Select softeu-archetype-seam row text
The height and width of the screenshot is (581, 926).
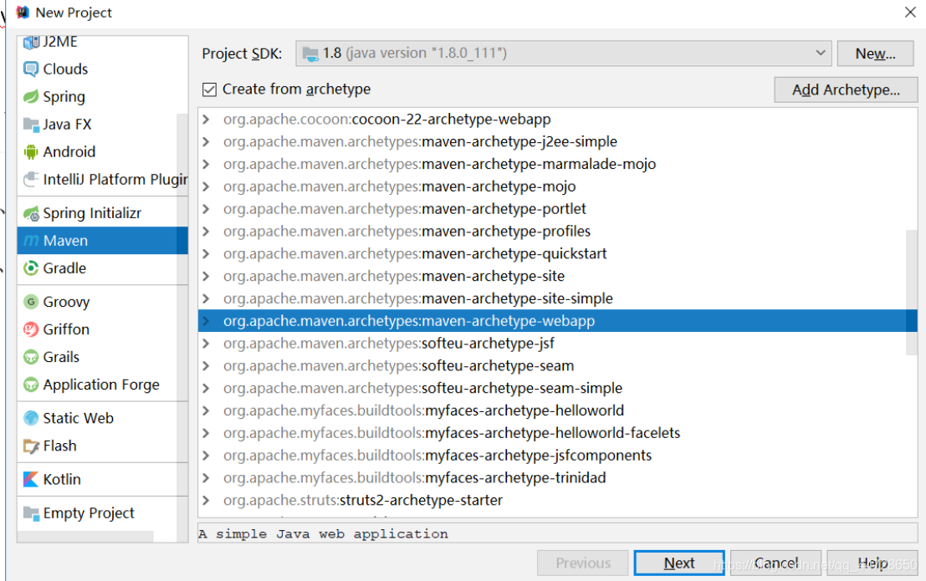(399, 366)
